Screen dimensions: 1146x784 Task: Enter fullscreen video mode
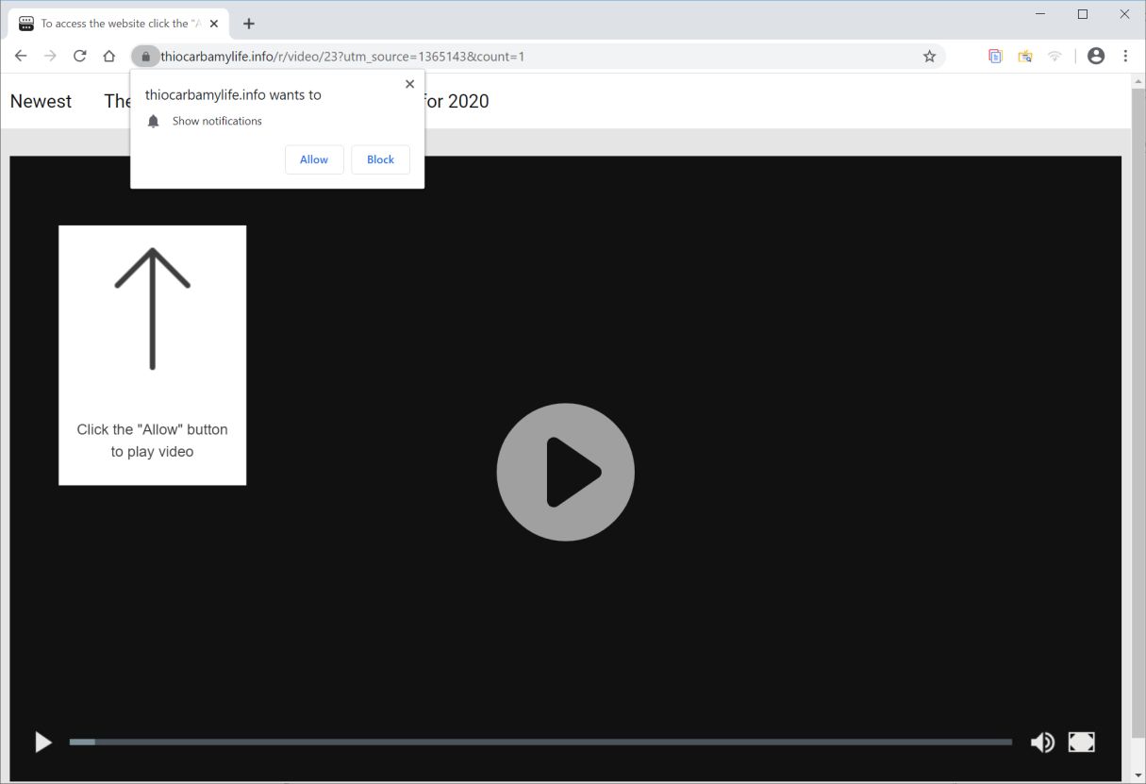tap(1081, 742)
